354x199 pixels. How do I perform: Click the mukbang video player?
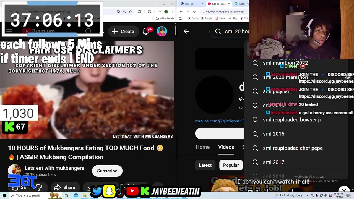point(87,90)
